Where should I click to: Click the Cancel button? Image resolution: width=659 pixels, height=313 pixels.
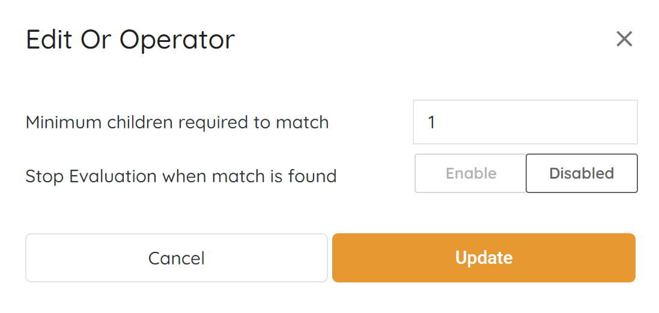[x=177, y=258]
